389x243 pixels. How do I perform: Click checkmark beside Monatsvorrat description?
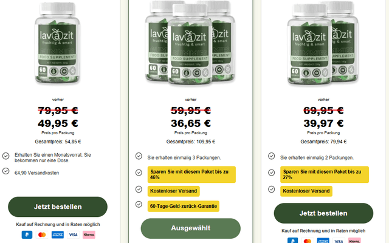pyautogui.click(x=6, y=156)
